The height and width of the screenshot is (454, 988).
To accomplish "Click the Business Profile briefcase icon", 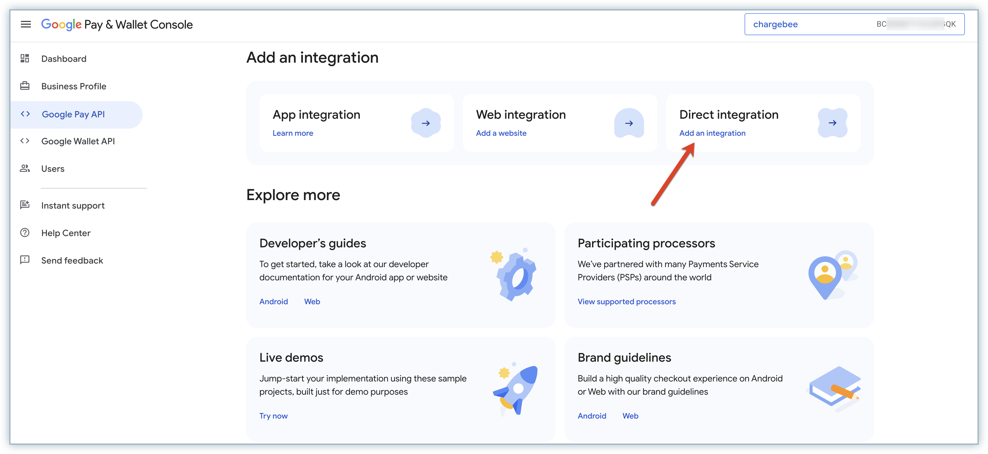I will [x=25, y=86].
